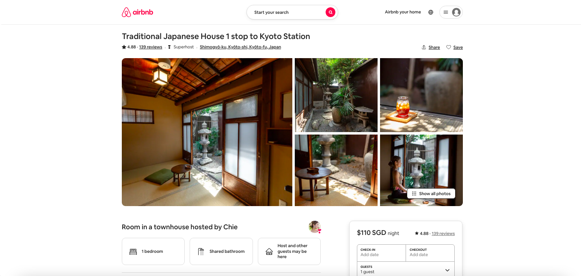581x276 pixels.
Task: Click Host and other guests may be here card
Action: (289, 252)
